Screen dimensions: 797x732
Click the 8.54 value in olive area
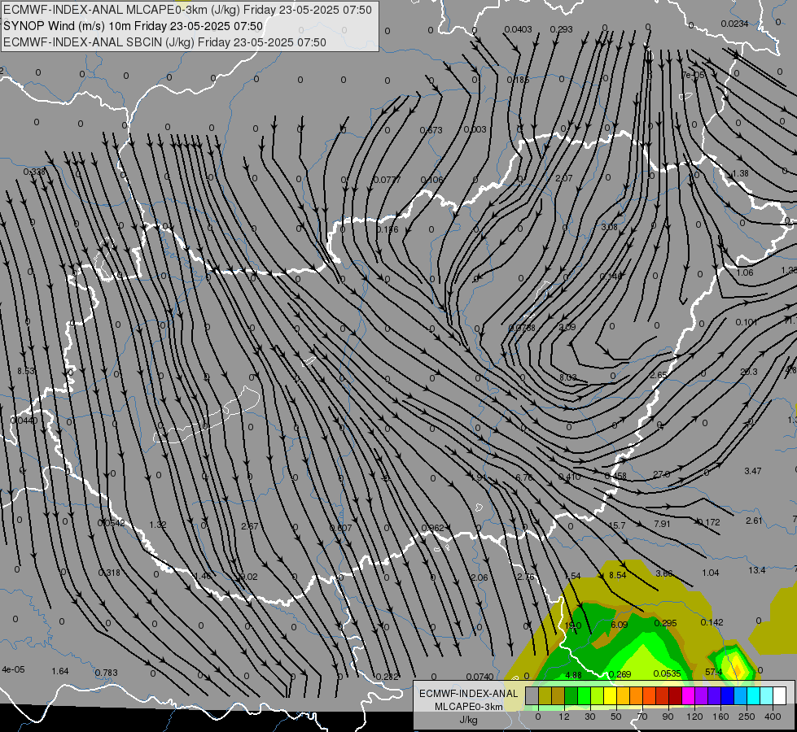tap(618, 575)
